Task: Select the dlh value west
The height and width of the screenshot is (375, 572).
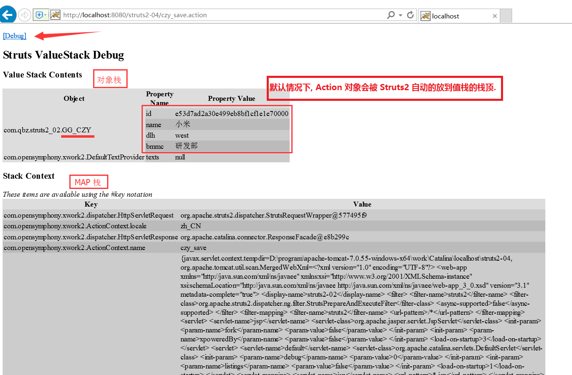Action: 182,135
